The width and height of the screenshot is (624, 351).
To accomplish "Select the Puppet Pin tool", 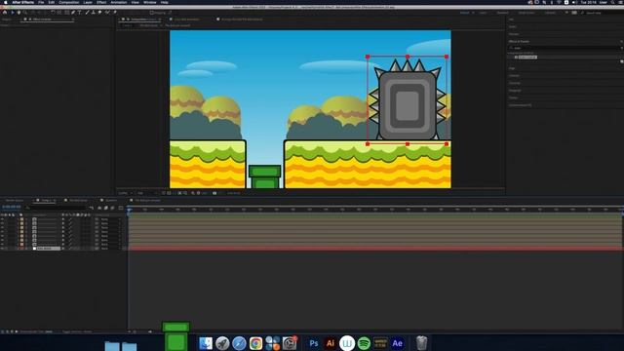I will pyautogui.click(x=115, y=13).
